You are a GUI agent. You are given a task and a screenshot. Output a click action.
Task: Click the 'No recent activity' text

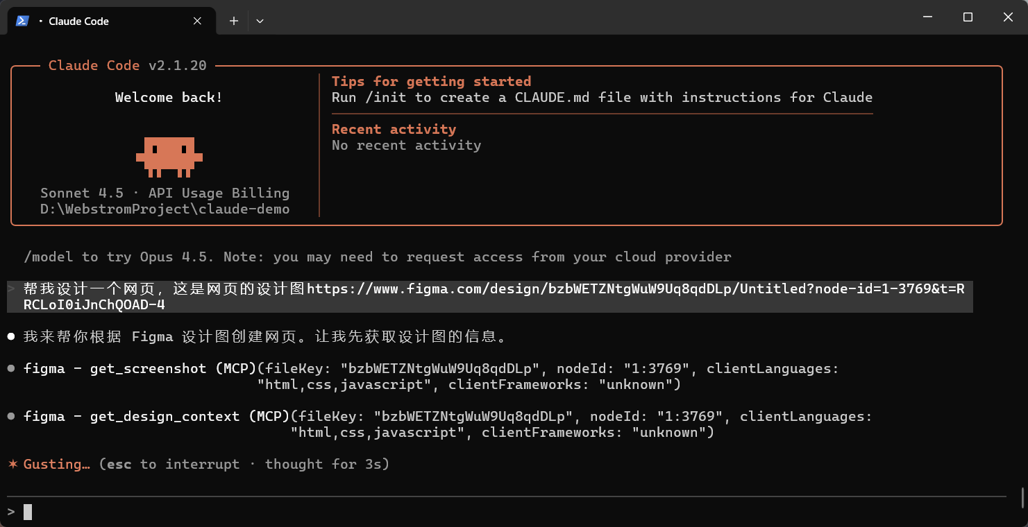pos(406,145)
